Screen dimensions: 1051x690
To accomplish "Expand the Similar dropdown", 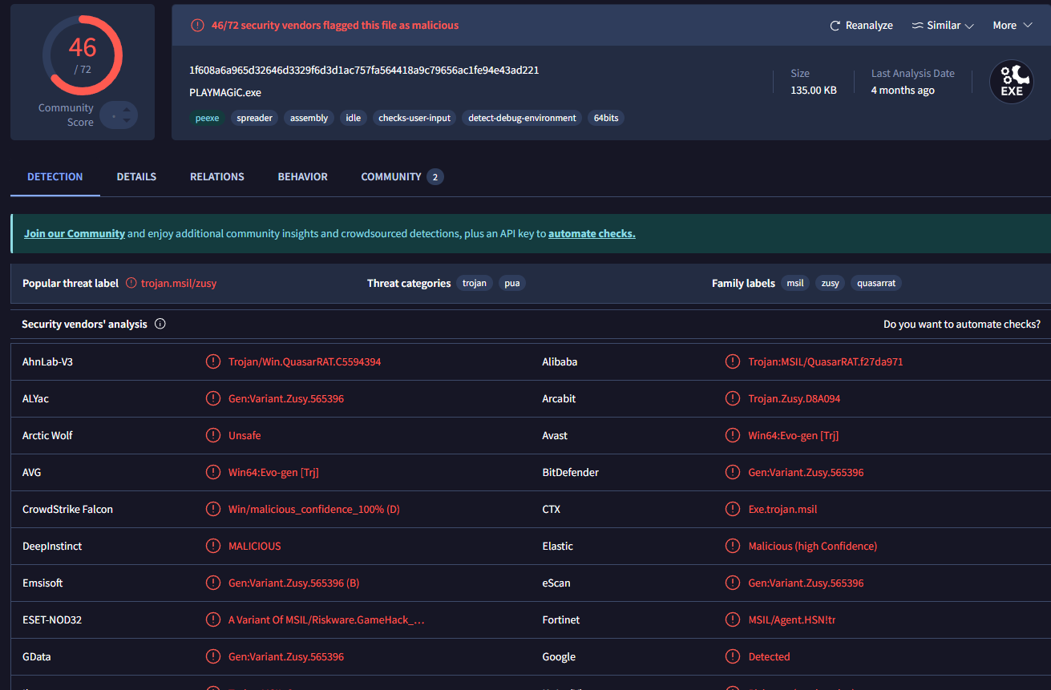I will 968,26.
